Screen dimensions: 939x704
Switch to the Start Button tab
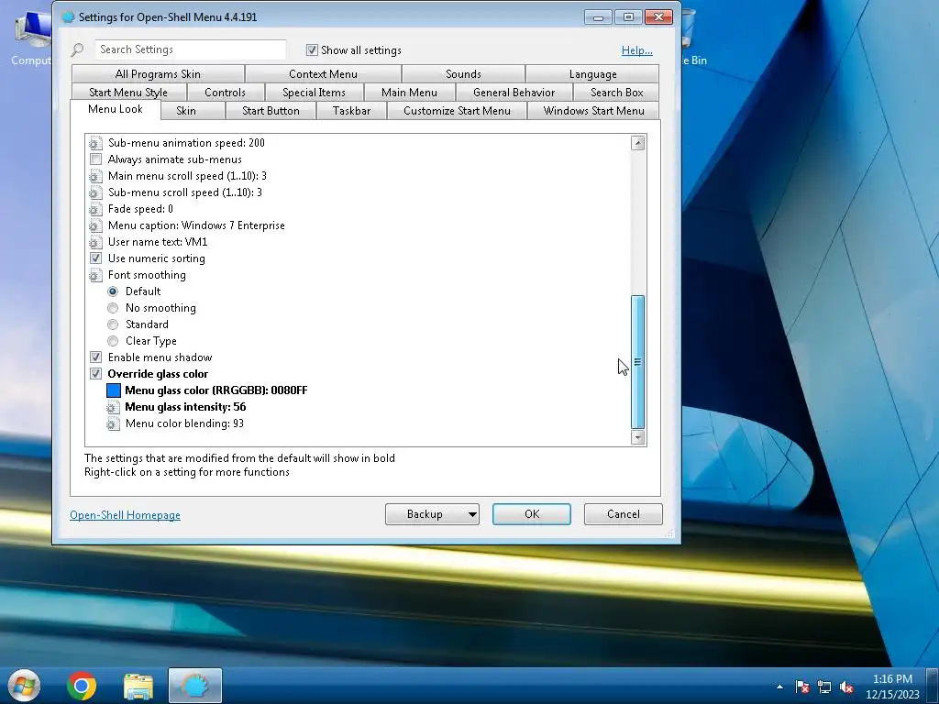click(271, 111)
